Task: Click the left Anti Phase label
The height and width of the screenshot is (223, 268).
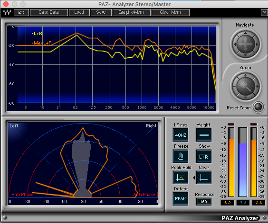Action: [22, 195]
